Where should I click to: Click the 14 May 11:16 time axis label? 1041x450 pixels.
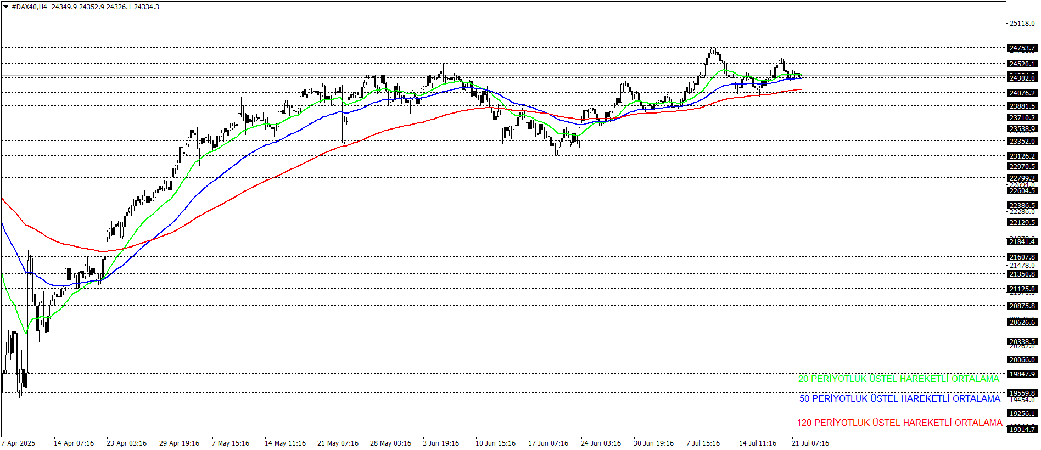[x=285, y=443]
